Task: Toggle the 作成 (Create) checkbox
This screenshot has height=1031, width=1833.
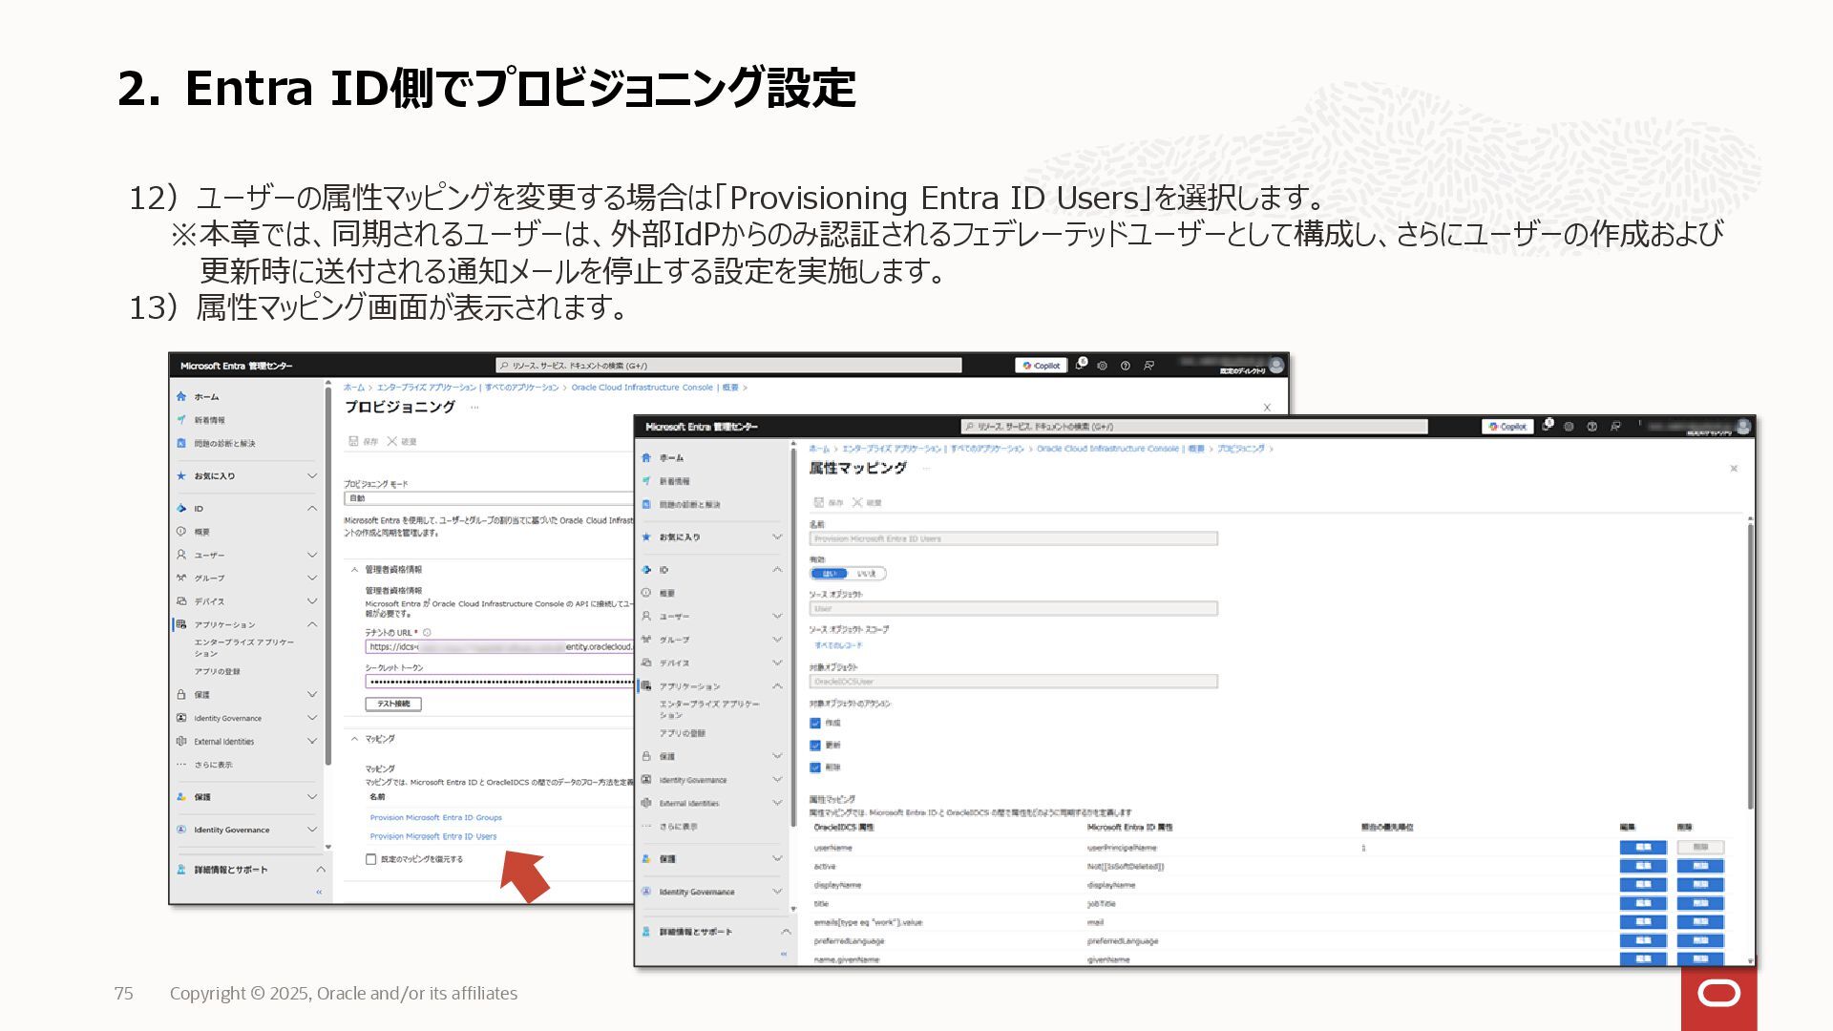Action: point(815,723)
